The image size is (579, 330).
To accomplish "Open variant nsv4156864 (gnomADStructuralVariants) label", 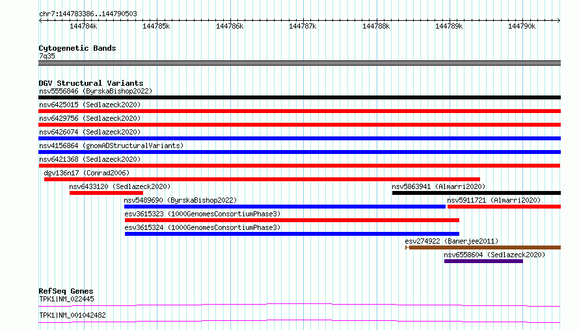I will click(111, 146).
